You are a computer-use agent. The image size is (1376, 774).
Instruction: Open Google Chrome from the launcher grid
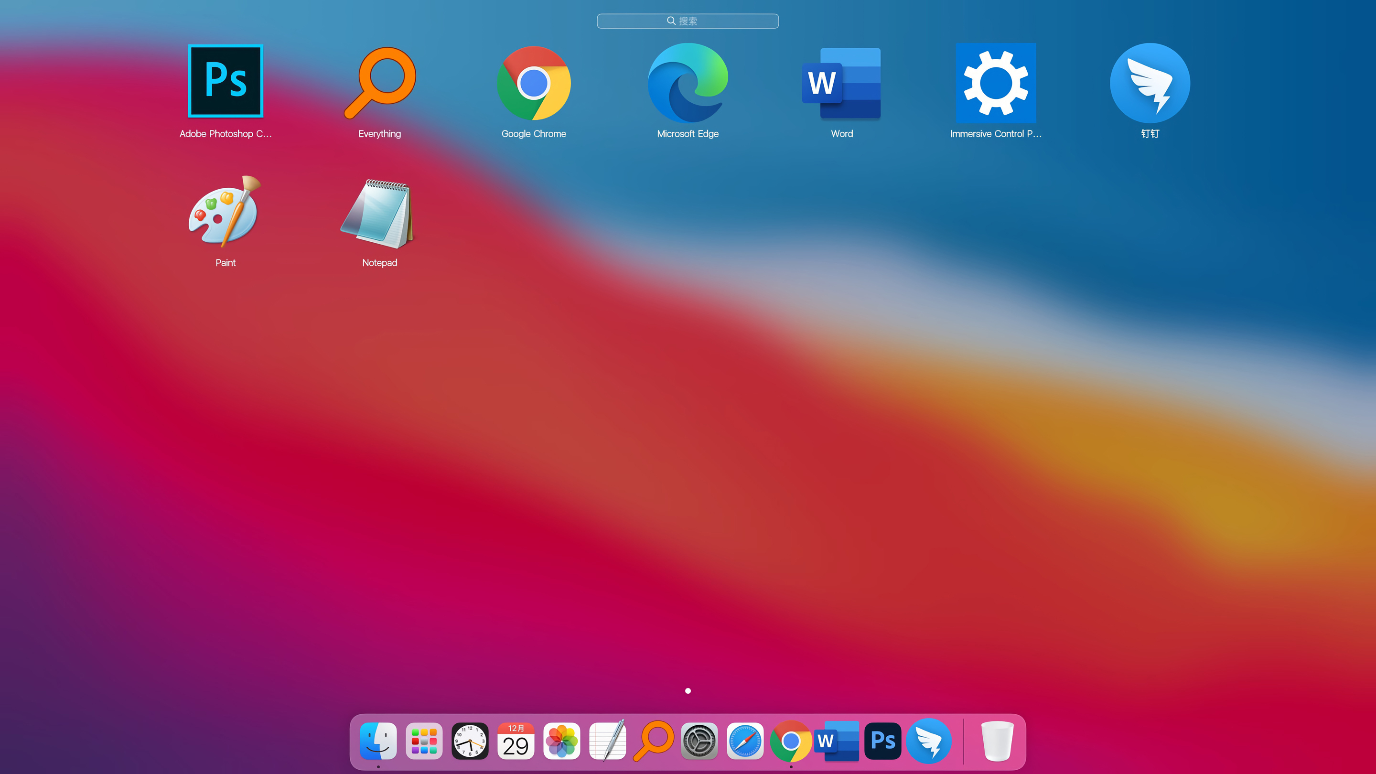click(534, 83)
